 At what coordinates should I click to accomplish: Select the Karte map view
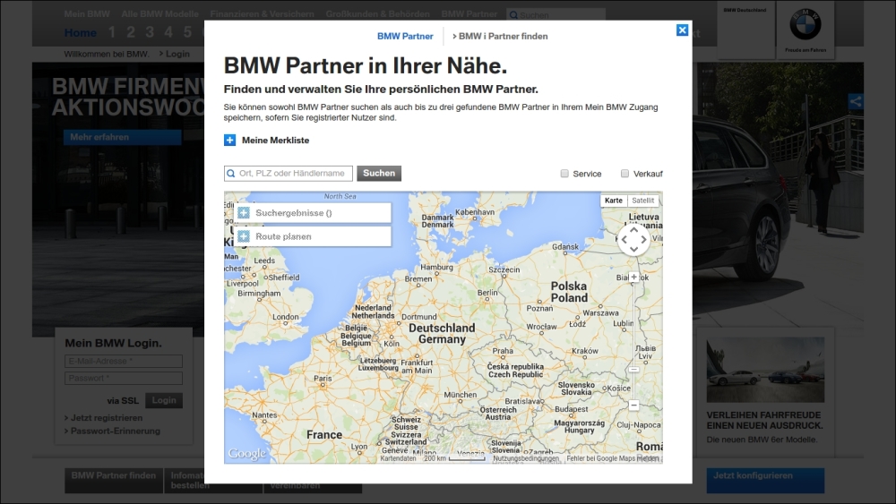click(x=614, y=201)
